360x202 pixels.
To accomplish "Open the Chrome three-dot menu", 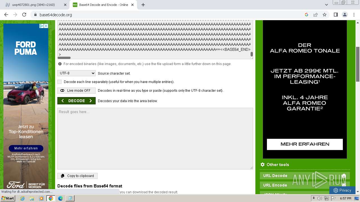I will point(354,15).
